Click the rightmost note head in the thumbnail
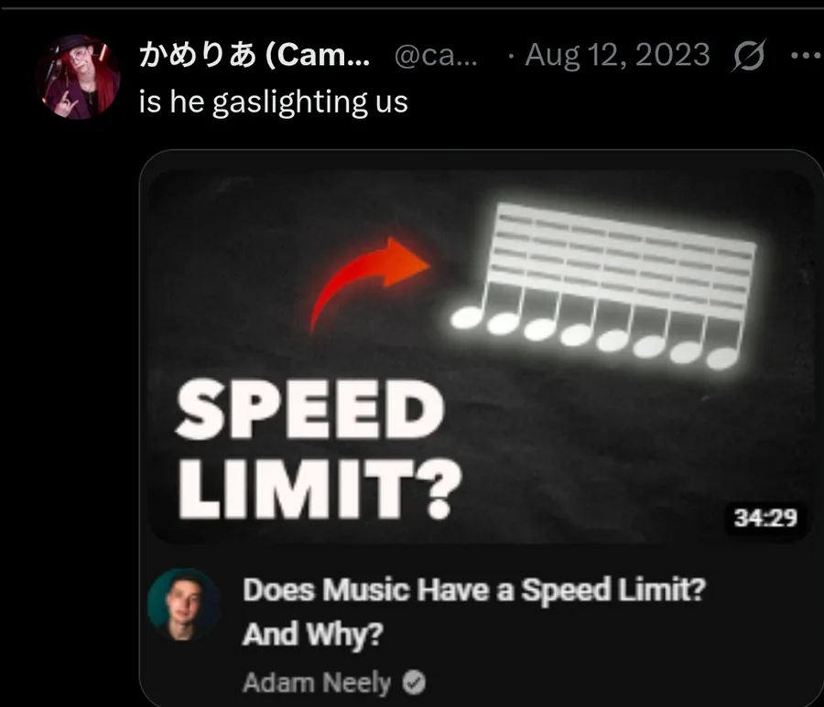 [722, 359]
